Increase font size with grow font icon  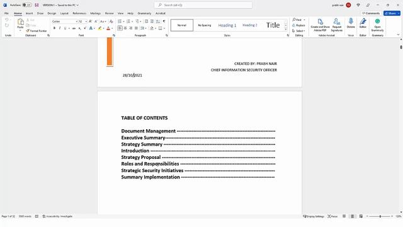click(x=90, y=21)
